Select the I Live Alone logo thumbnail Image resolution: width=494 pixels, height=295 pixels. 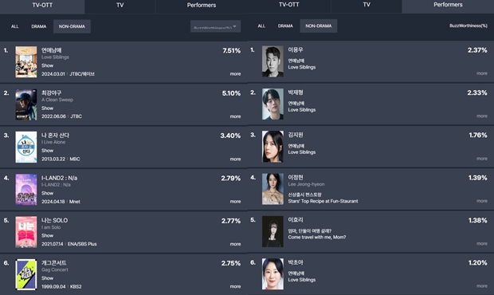coord(26,147)
